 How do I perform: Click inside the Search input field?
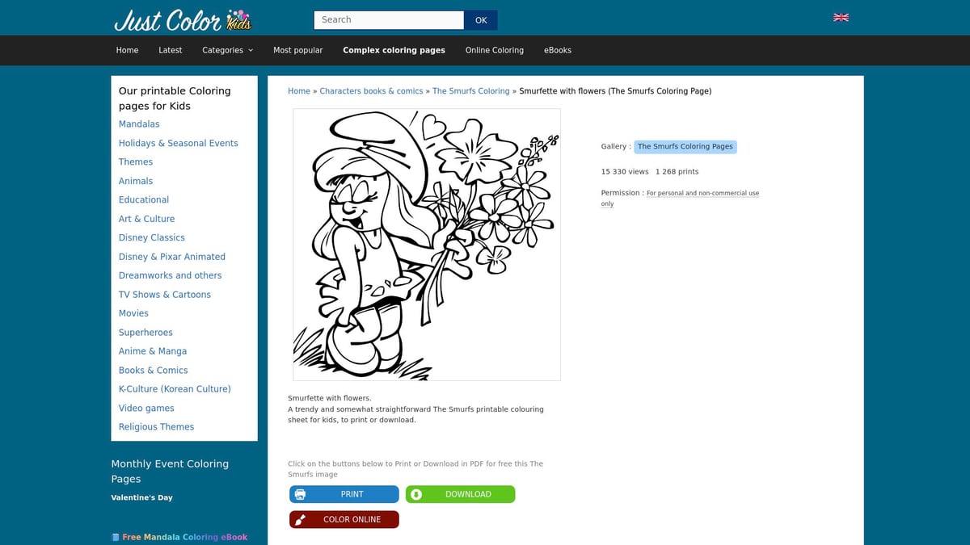388,19
